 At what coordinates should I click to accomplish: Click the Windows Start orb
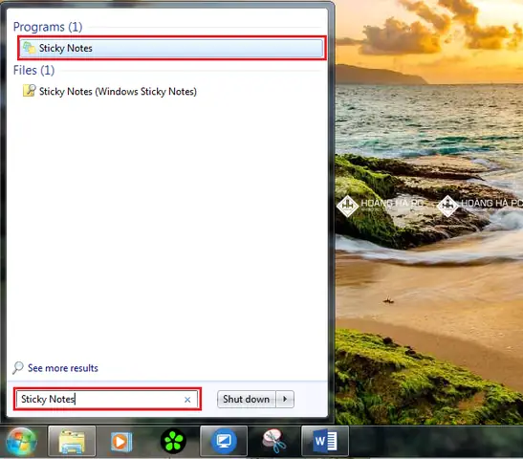point(22,442)
